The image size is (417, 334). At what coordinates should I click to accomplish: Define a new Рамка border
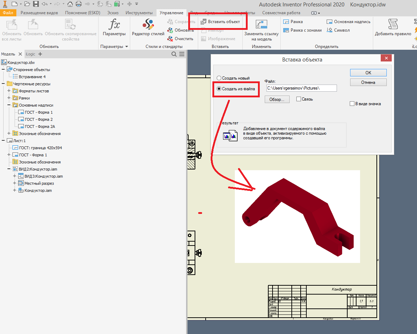pos(293,22)
